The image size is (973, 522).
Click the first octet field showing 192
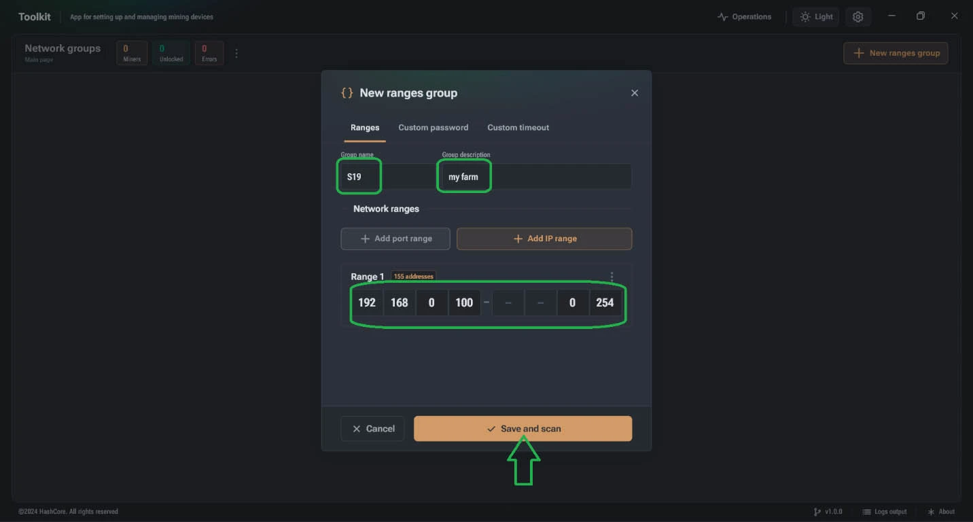pos(367,302)
